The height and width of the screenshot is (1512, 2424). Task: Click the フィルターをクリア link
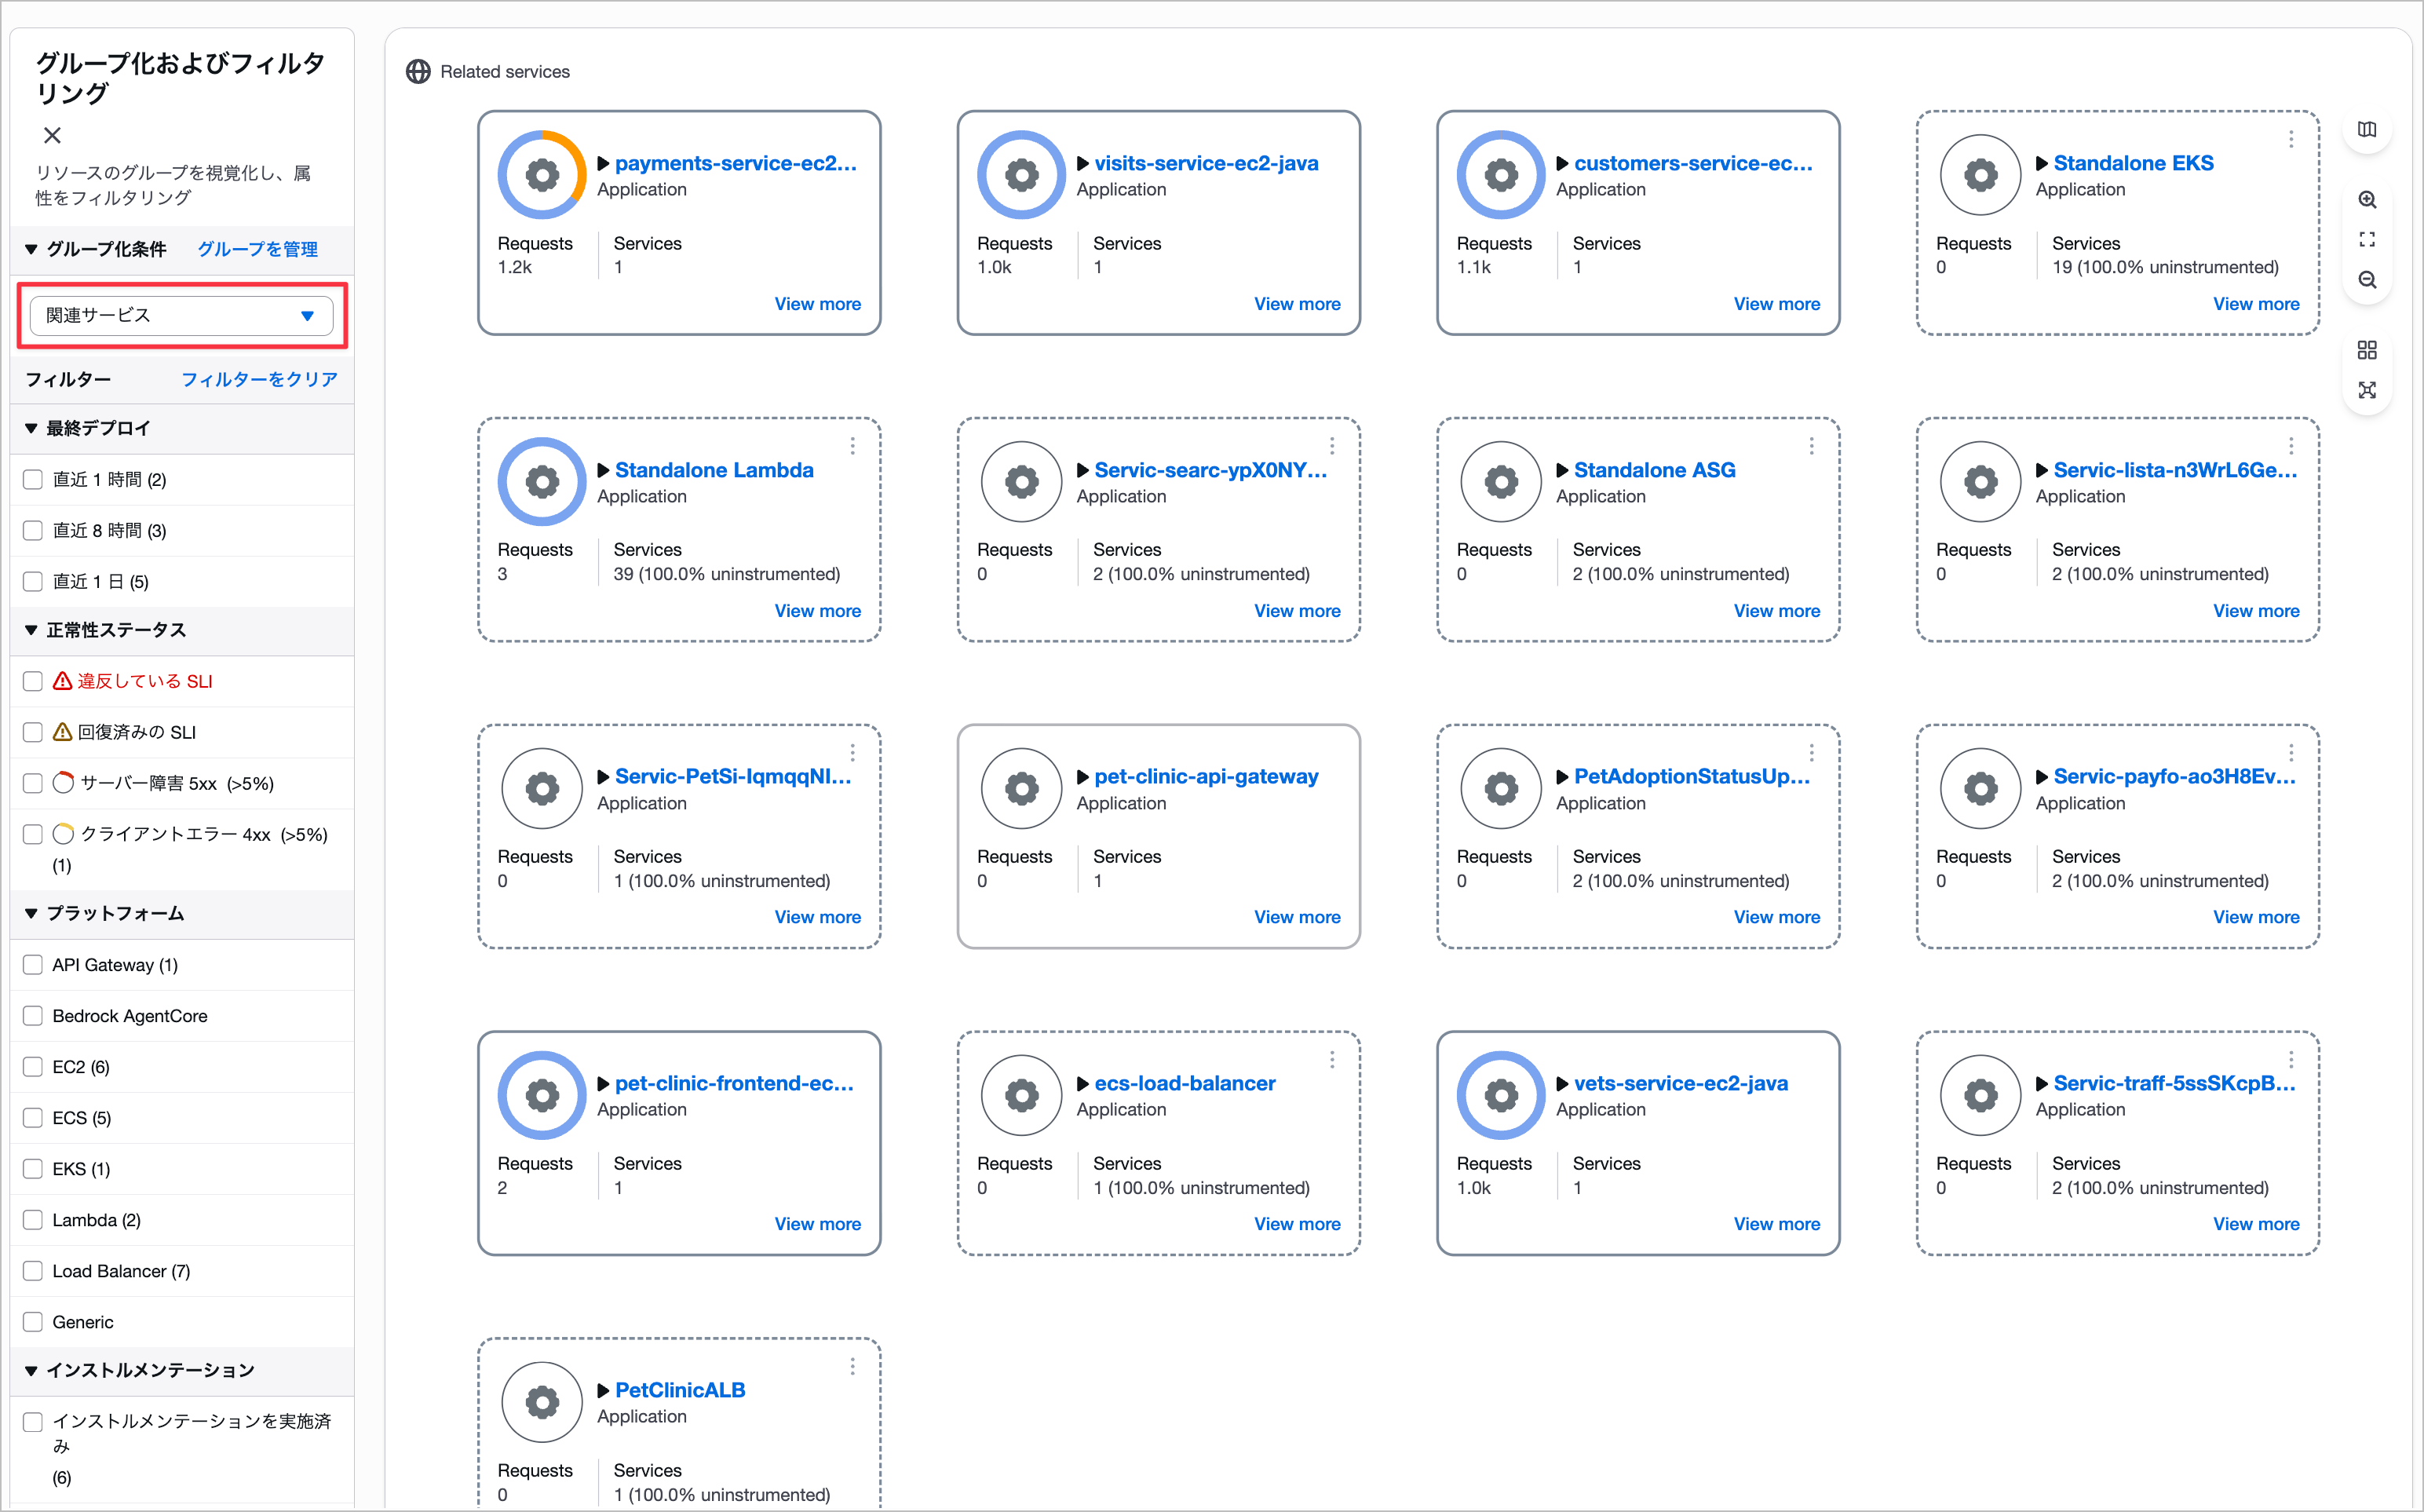click(259, 379)
